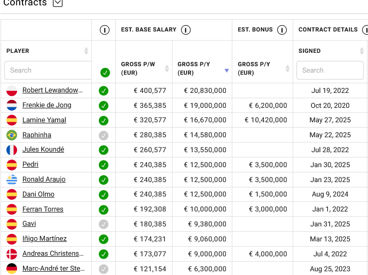This screenshot has width=368, height=275.
Task: Click France flag beside Jules Koundé
Action: (12, 150)
